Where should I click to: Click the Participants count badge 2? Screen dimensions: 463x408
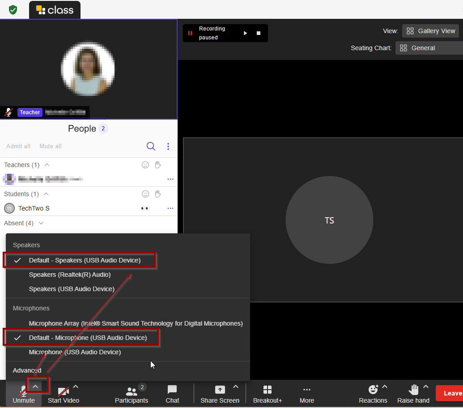pyautogui.click(x=142, y=387)
